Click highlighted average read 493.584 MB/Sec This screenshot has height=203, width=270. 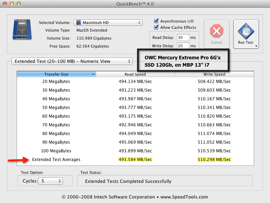(x=135, y=160)
